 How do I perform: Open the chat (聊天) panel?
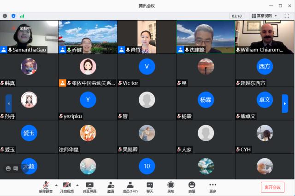click(x=150, y=186)
